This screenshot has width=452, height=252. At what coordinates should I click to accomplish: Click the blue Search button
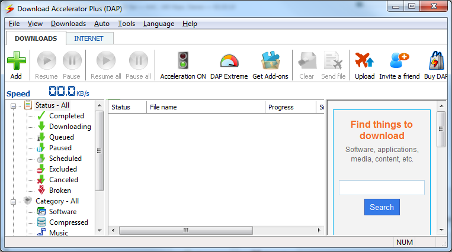pos(382,207)
